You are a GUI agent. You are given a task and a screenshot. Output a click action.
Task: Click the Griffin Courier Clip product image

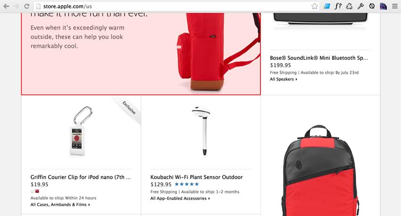81,131
